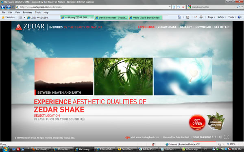Open GET OFFER in the top navigation
The width and height of the screenshot is (244, 152).
tap(221, 27)
